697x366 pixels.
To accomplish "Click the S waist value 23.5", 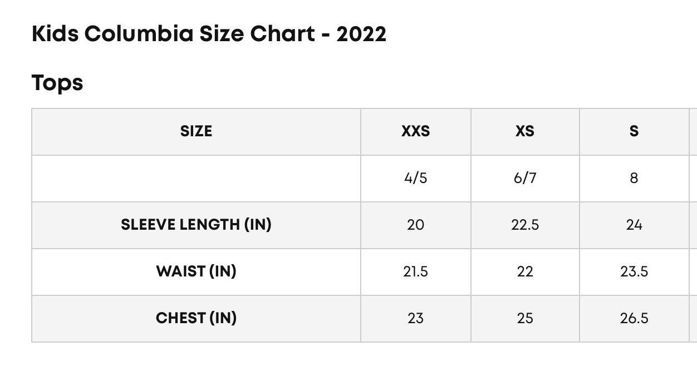I will point(634,271).
